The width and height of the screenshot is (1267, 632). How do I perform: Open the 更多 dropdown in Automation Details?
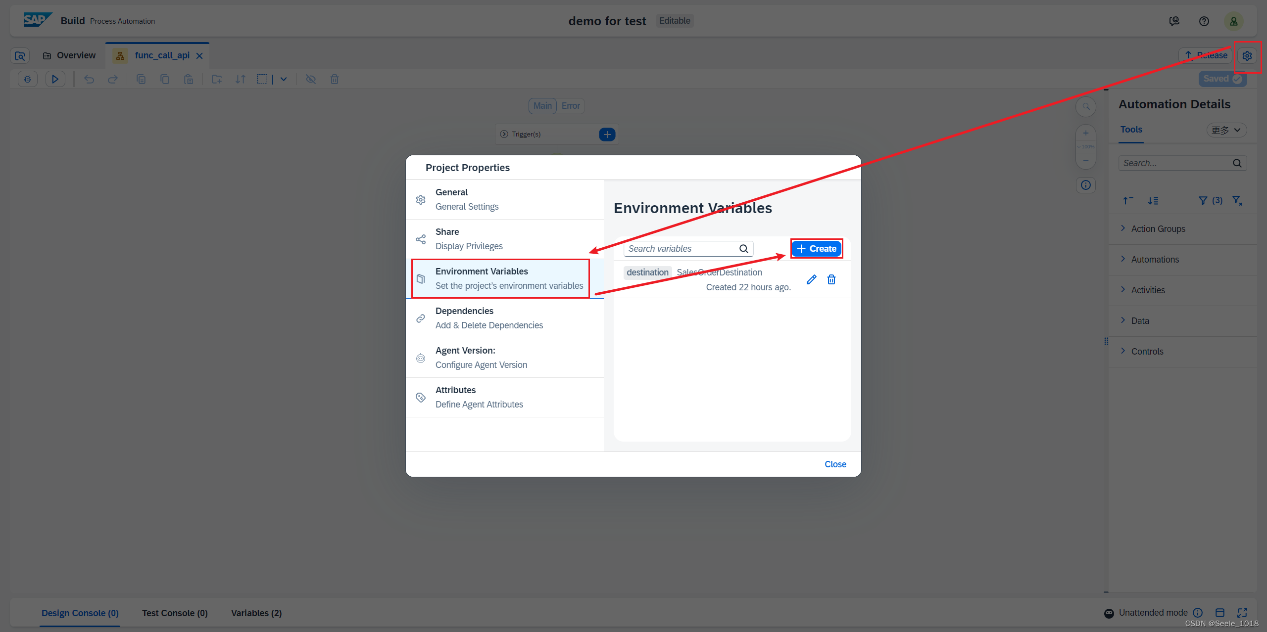point(1226,130)
